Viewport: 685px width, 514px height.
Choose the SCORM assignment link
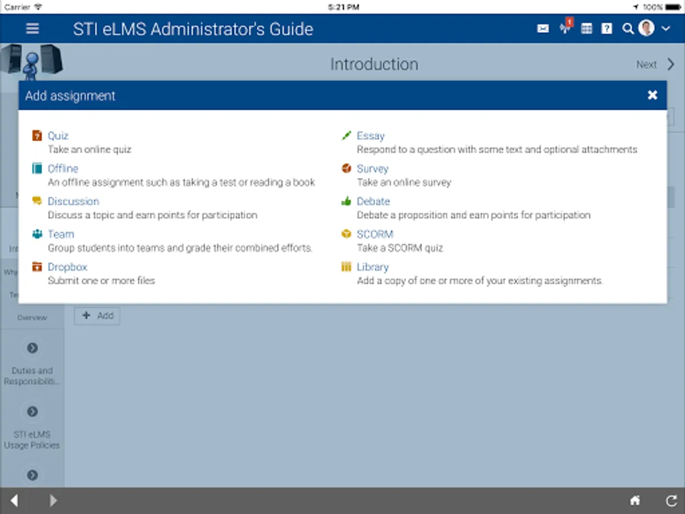tap(375, 234)
